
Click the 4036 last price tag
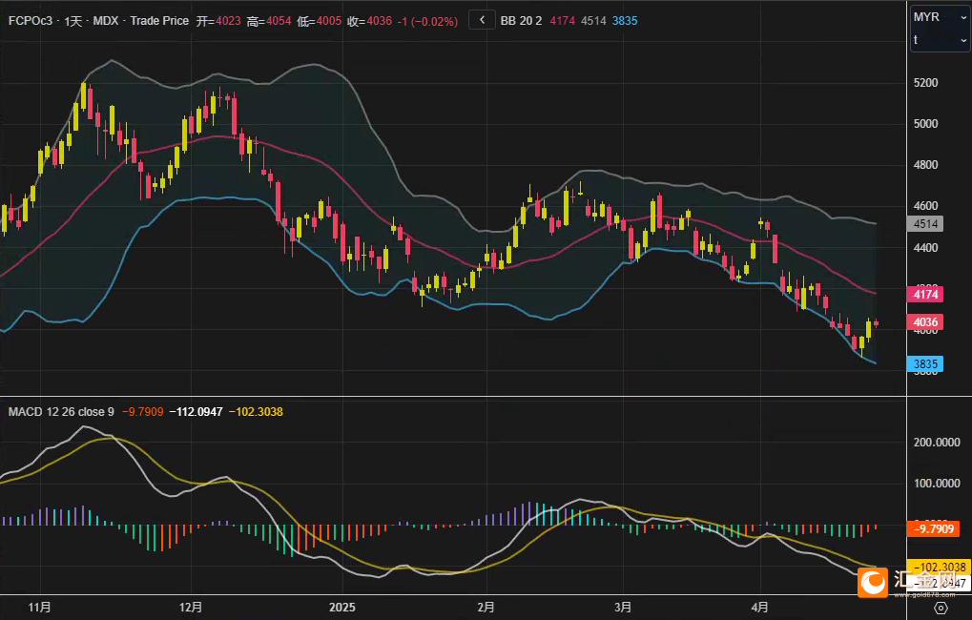coord(926,322)
